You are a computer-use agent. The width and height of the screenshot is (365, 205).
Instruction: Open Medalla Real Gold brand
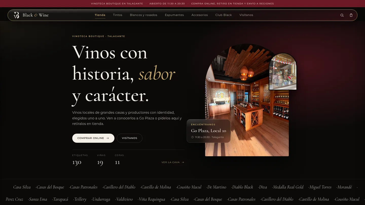point(288,187)
